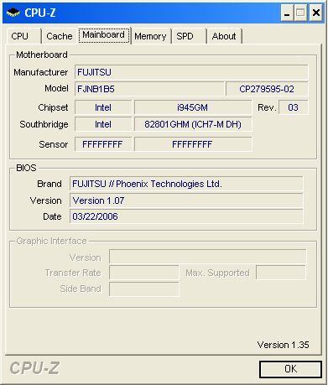328x385 pixels.
Task: Minimize the CPU-Z window
Action: [287, 13]
